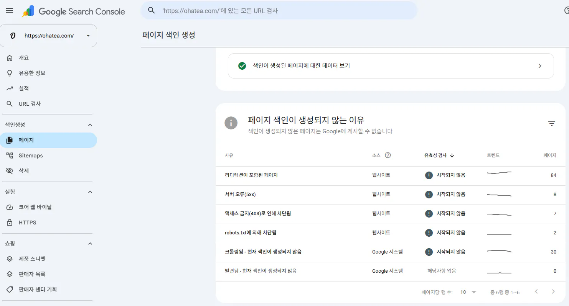The width and height of the screenshot is (569, 306).
Task: Go to next page of table results
Action: (x=553, y=292)
